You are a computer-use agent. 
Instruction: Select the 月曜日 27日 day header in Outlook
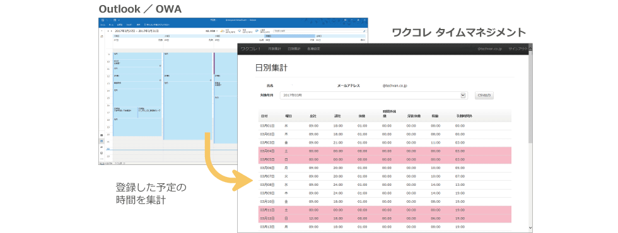138,38
